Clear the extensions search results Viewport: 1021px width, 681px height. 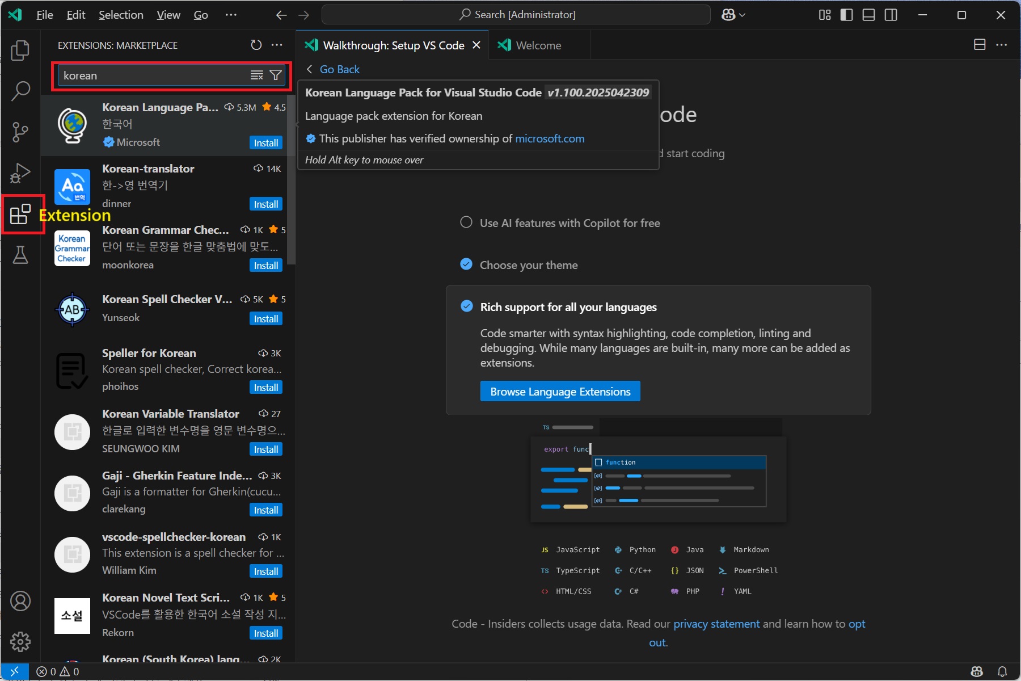257,75
